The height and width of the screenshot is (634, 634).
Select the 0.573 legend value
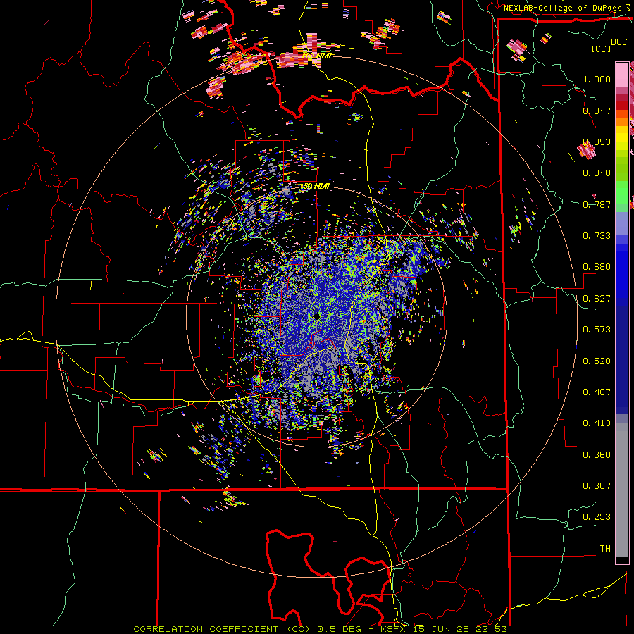click(597, 330)
